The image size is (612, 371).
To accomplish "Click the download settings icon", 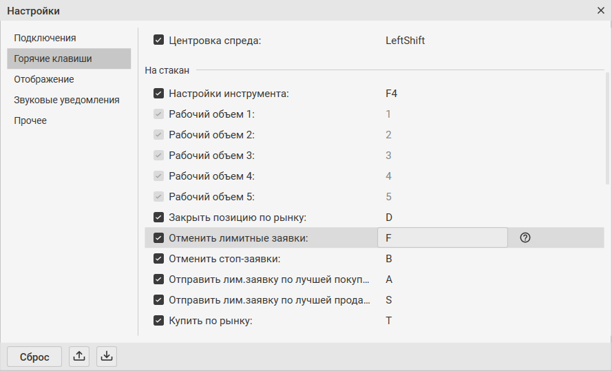I will [107, 356].
